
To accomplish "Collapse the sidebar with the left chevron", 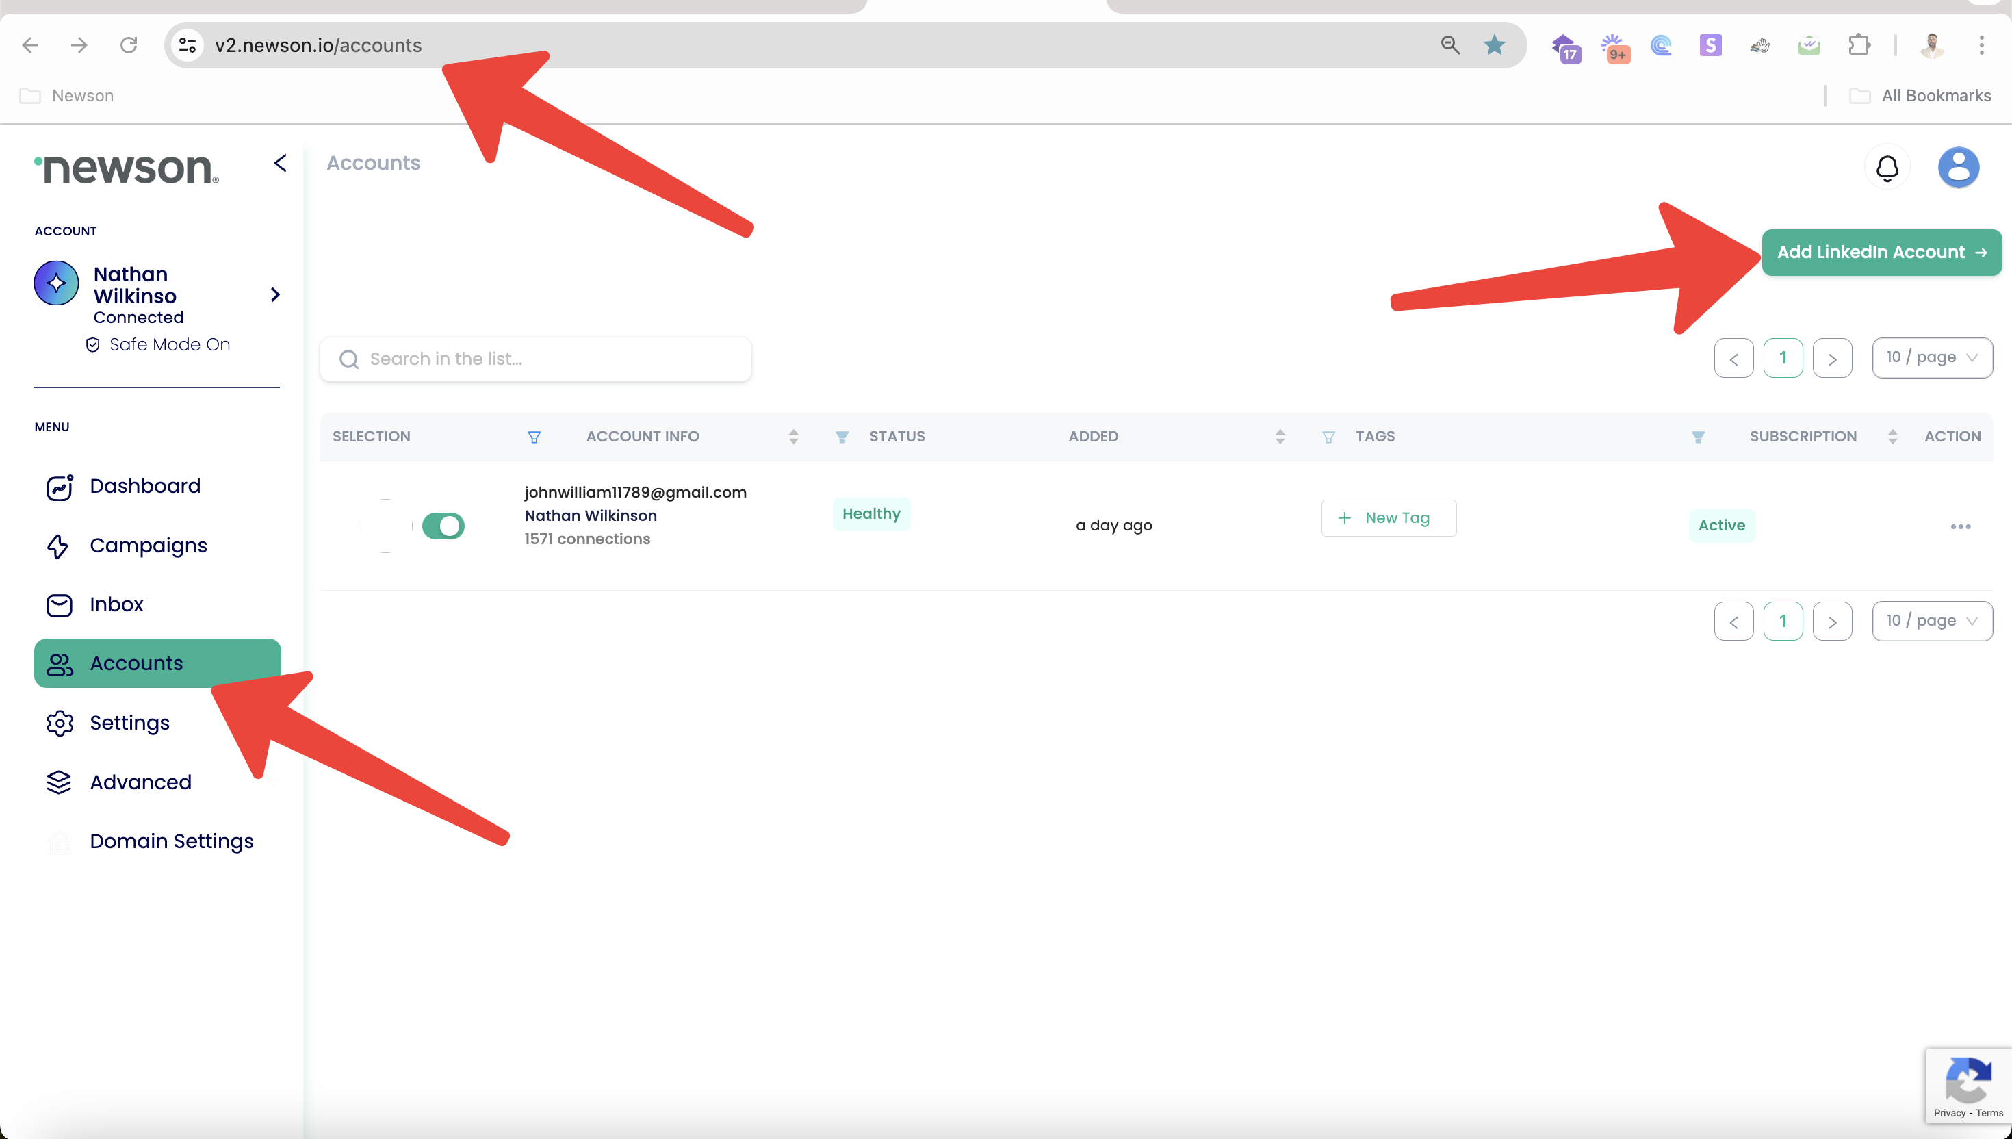I will (x=280, y=163).
